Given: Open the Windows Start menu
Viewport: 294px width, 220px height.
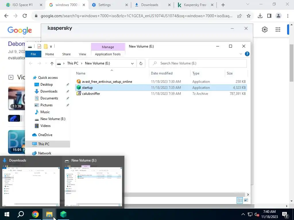Looking at the screenshot, I should (7, 214).
